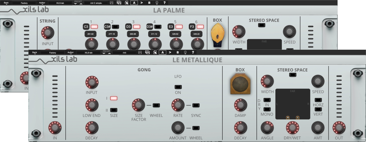The image size is (366, 142).
Task: Copy A to B arrow in La Palme
Action: pos(142,2)
